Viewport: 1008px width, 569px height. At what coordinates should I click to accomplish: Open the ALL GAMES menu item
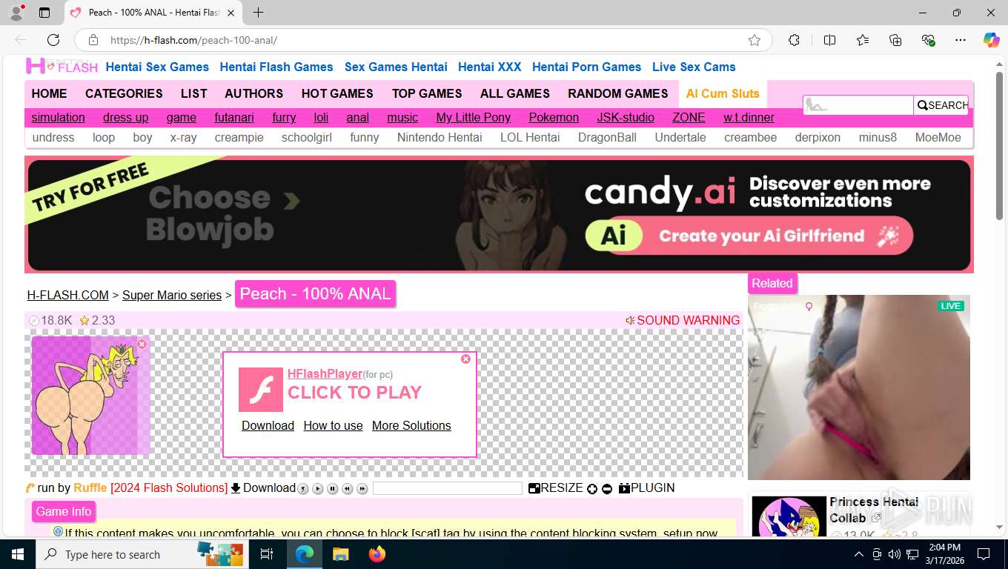pyautogui.click(x=515, y=93)
